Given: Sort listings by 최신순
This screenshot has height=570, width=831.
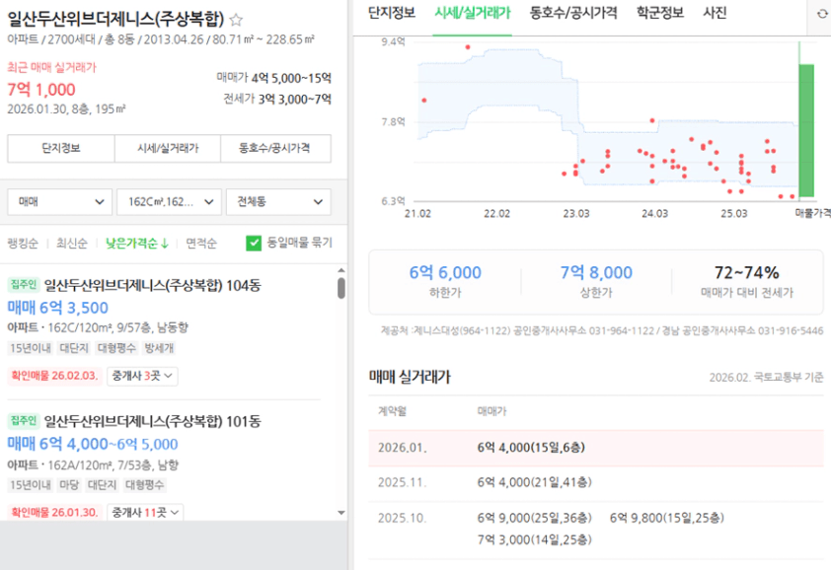Looking at the screenshot, I should pos(72,243).
